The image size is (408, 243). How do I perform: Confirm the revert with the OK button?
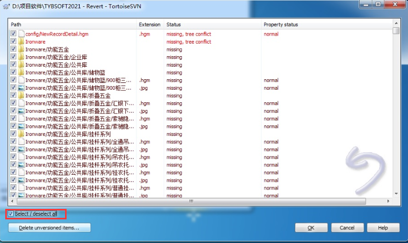click(311, 228)
